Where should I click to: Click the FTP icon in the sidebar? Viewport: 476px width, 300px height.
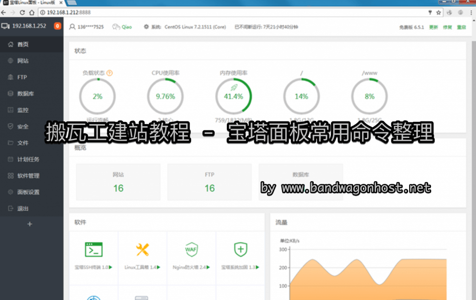[11, 77]
